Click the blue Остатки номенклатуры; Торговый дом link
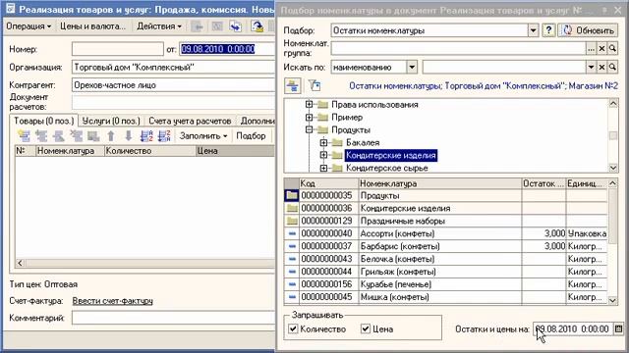The image size is (629, 353). click(484, 85)
